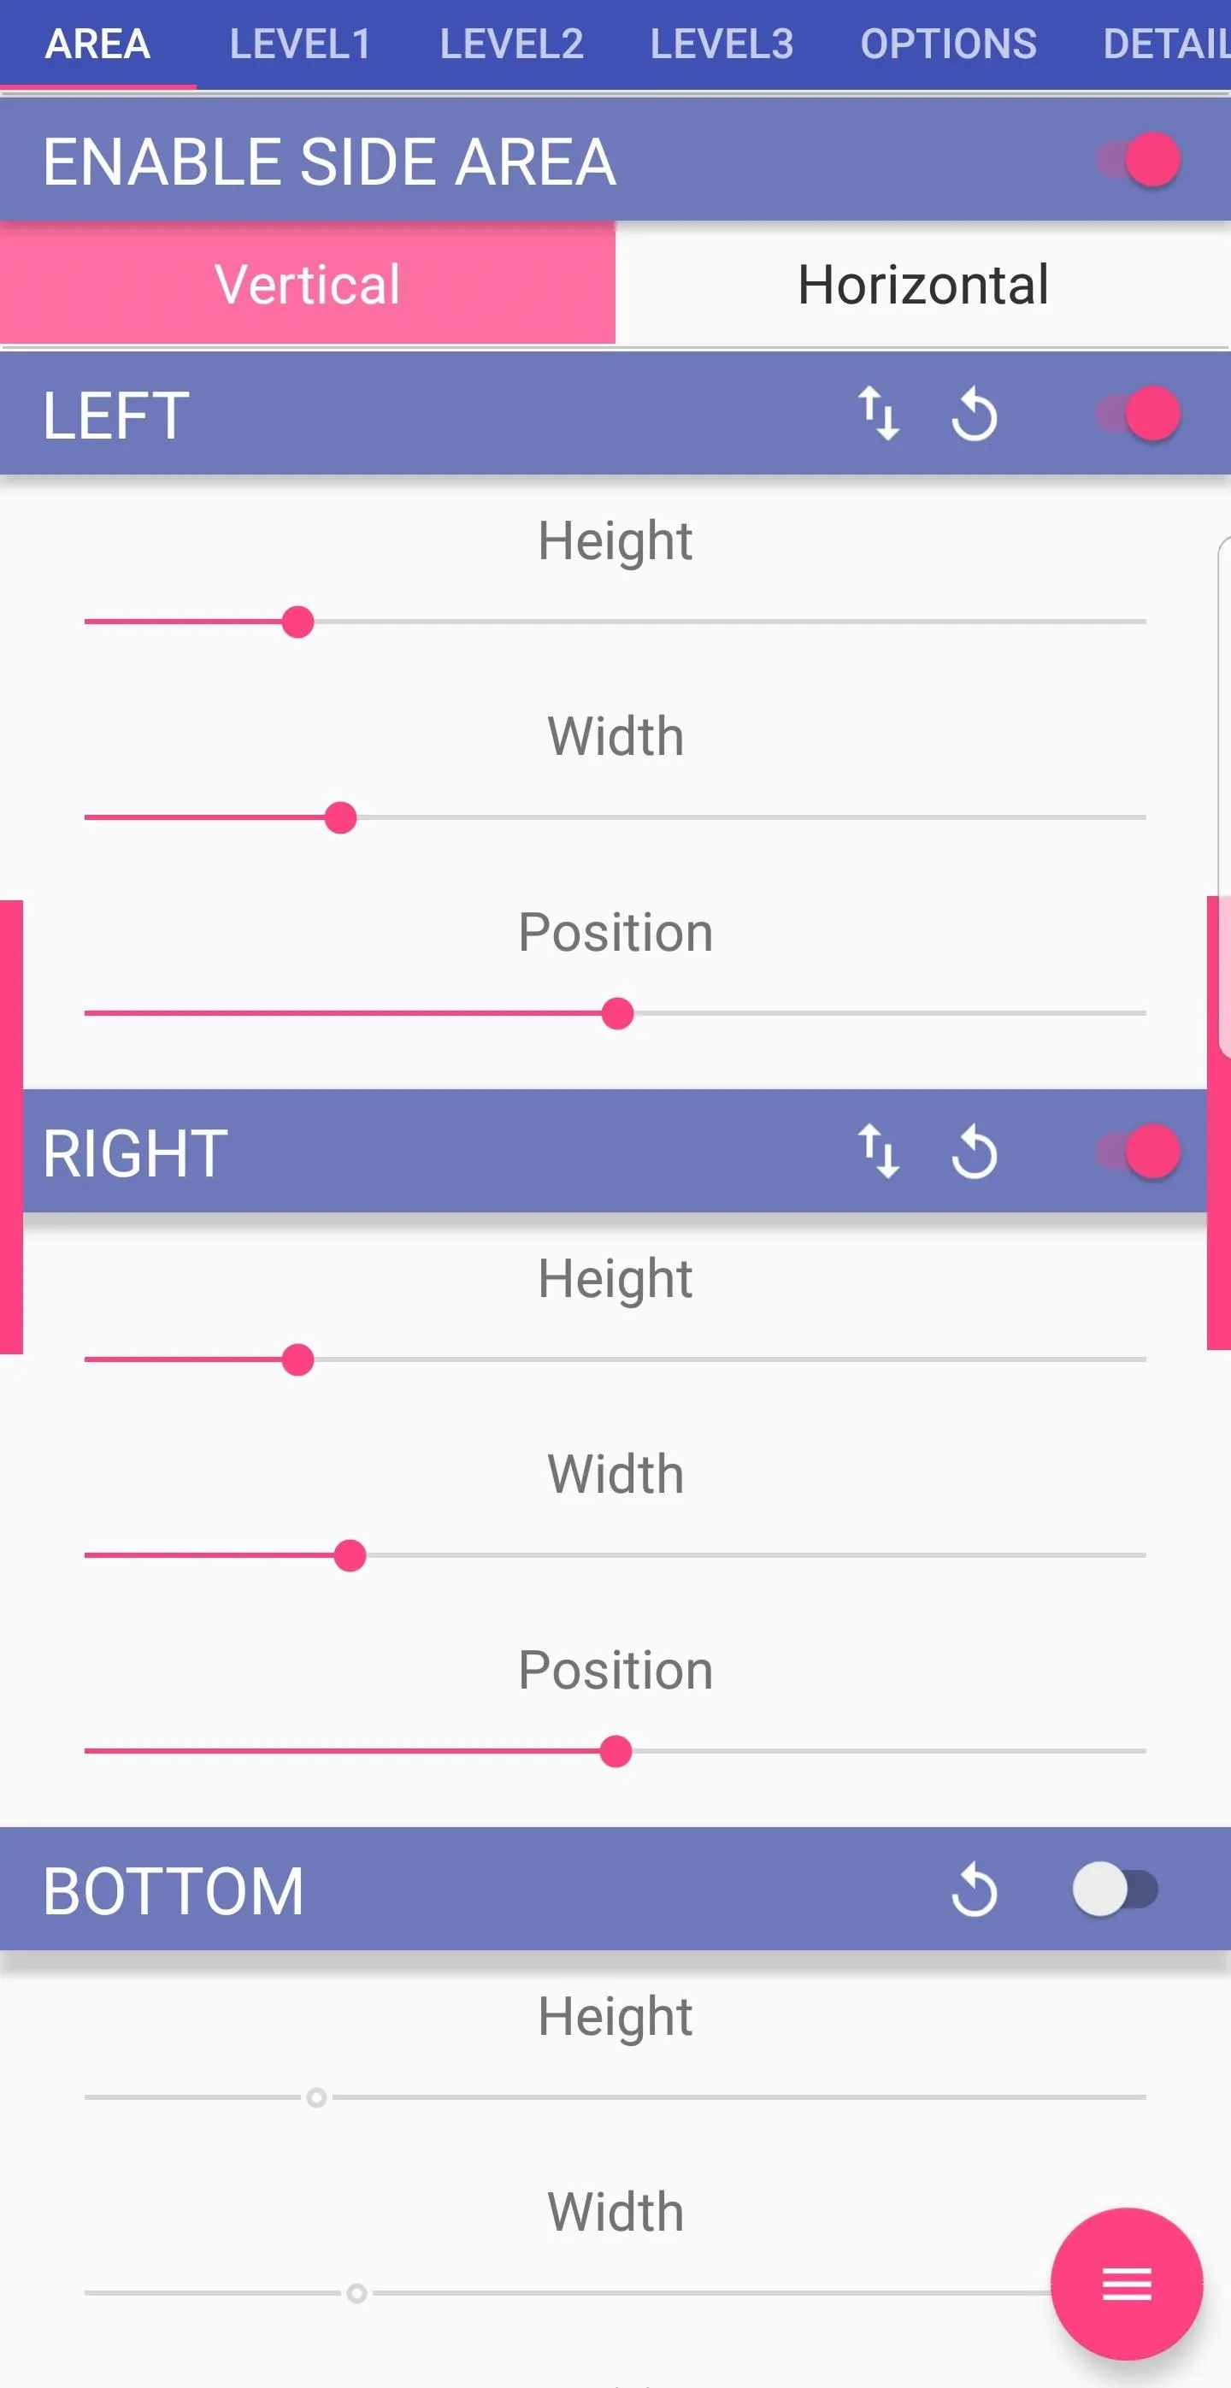The width and height of the screenshot is (1231, 2388).
Task: Switch to the LEVEL1 tab
Action: coord(300,44)
